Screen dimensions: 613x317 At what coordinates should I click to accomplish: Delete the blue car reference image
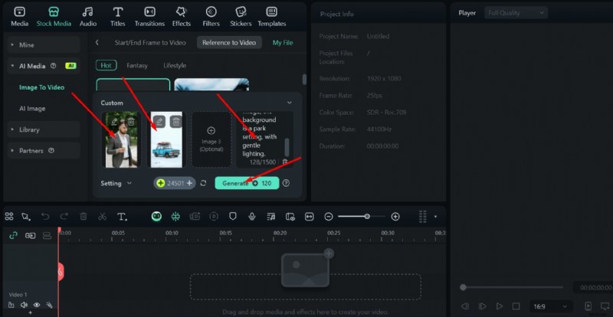click(175, 122)
